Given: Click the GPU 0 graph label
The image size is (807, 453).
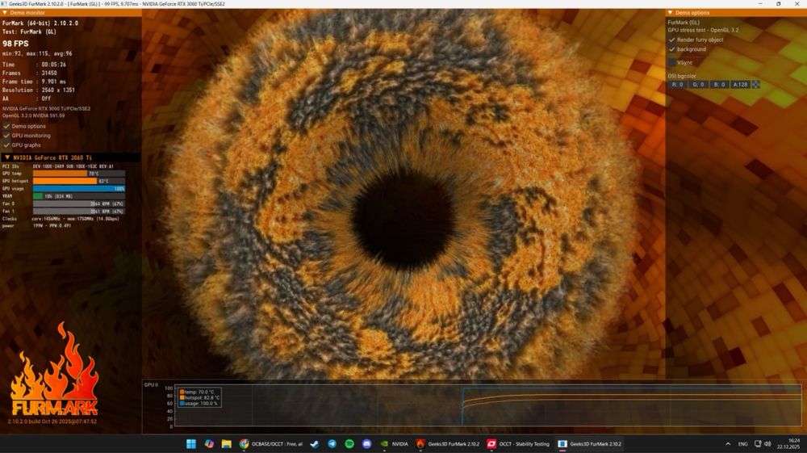Looking at the screenshot, I should [x=151, y=385].
